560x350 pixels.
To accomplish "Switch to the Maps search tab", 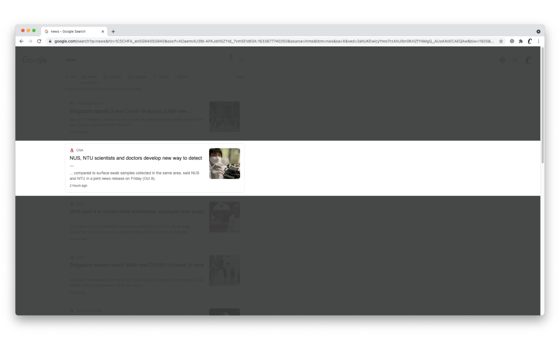I will [161, 77].
